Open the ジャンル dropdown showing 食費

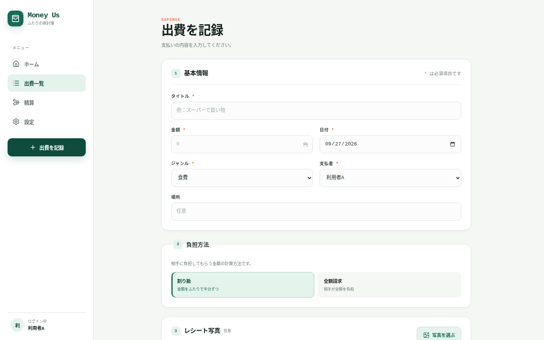pos(242,178)
